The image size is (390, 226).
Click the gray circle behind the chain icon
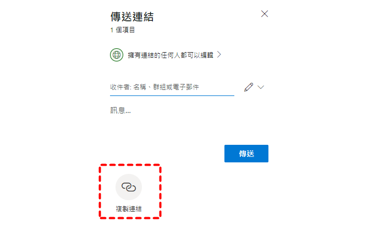[x=129, y=187]
